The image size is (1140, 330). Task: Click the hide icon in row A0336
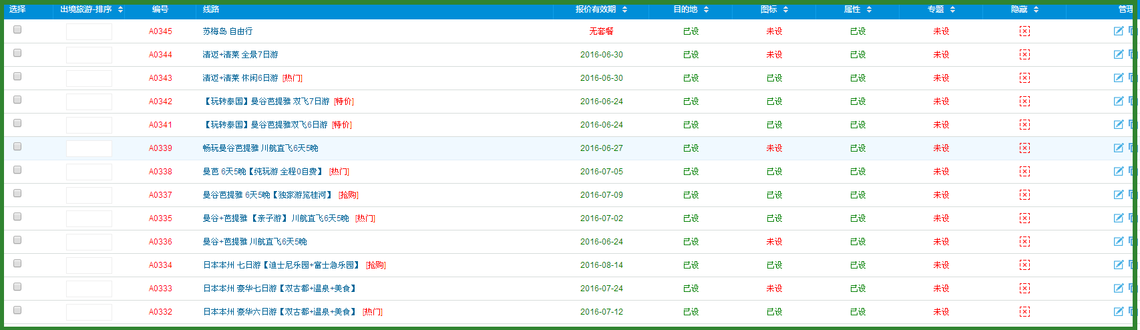coord(1024,242)
